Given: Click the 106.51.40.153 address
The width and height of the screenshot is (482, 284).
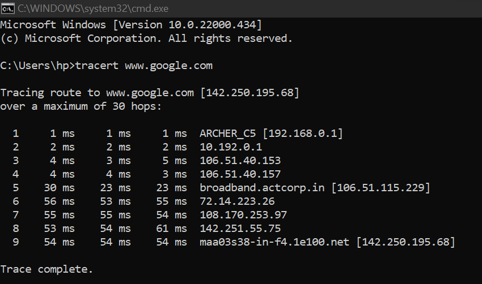Looking at the screenshot, I should (240, 161).
